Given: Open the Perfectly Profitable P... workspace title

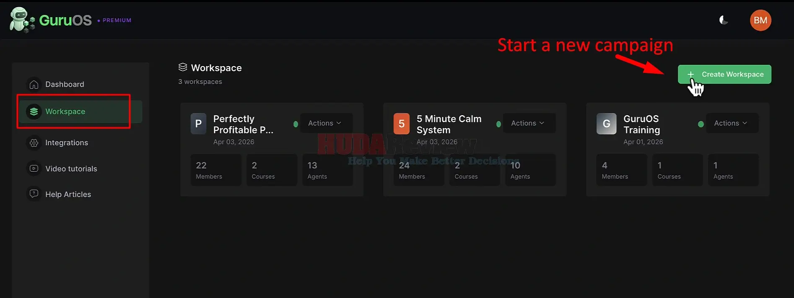Looking at the screenshot, I should pos(243,124).
